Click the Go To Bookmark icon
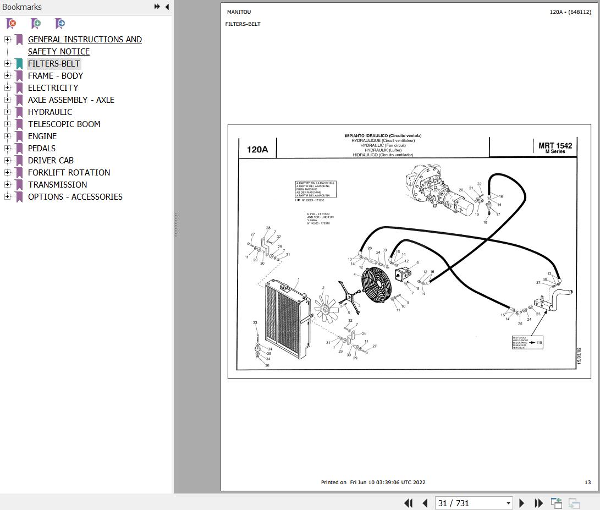The height and width of the screenshot is (510, 600). 59,24
